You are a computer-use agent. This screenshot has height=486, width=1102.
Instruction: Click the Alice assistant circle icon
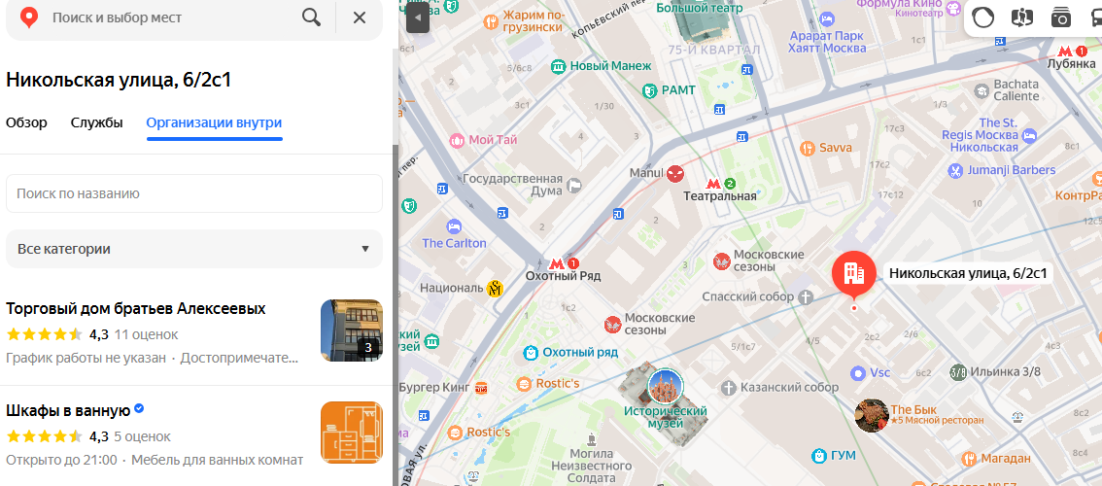click(983, 17)
